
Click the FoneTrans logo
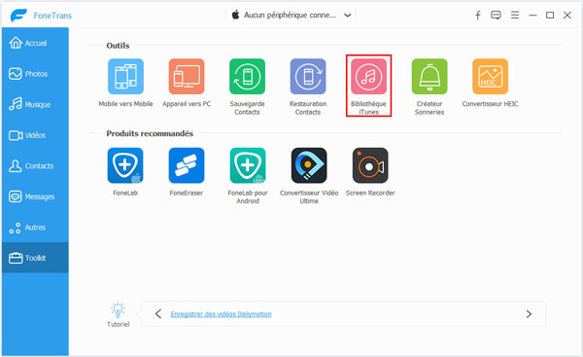point(18,16)
